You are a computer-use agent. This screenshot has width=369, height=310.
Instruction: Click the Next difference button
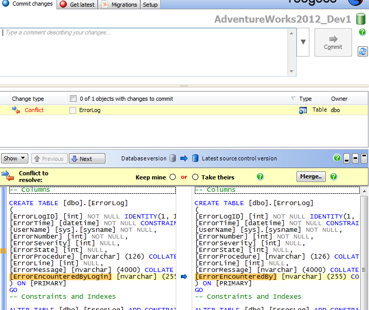click(x=86, y=158)
